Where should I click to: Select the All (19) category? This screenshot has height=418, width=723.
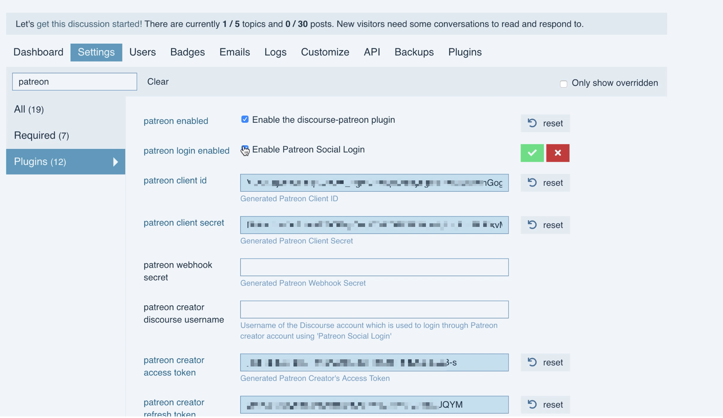point(66,110)
